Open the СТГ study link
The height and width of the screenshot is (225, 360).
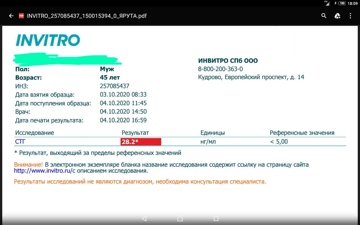[20, 141]
